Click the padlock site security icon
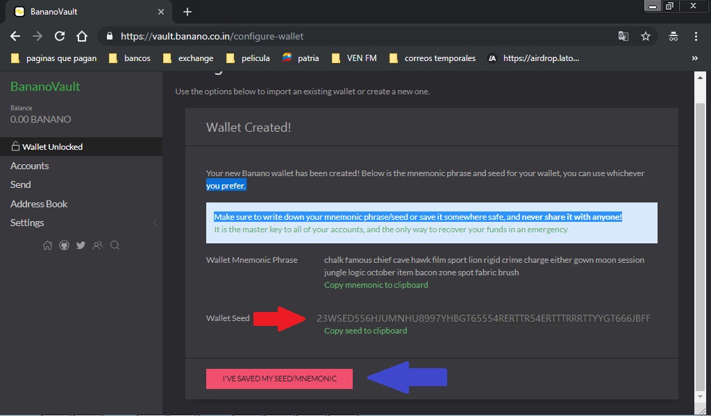 coord(109,36)
